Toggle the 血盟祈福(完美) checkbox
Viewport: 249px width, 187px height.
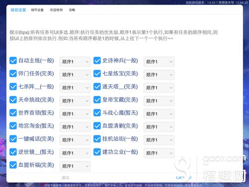point(13,165)
